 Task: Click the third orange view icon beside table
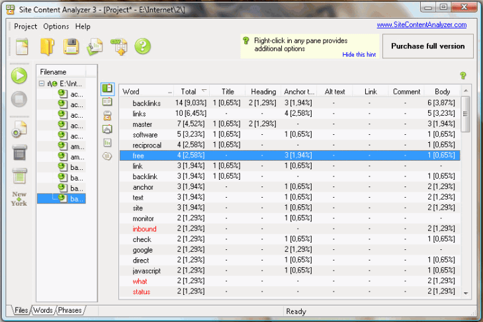(107, 116)
